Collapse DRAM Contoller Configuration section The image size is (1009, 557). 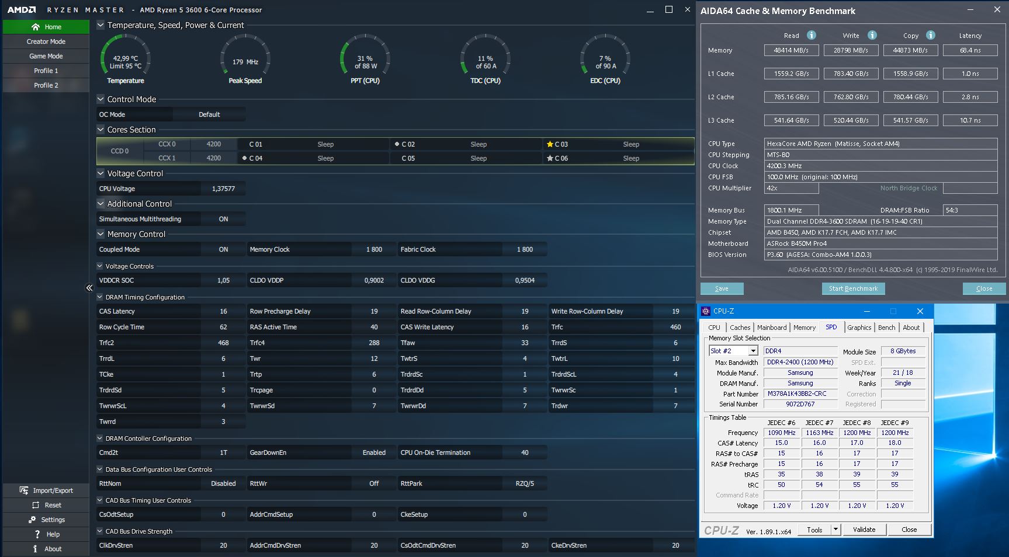[100, 438]
